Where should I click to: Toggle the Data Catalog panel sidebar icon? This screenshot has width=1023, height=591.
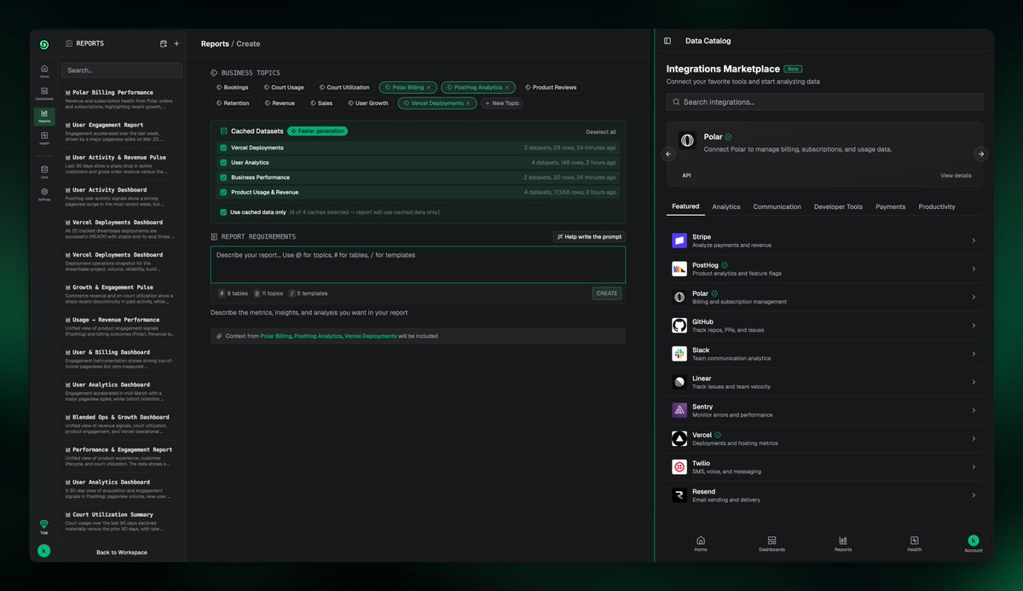click(668, 41)
